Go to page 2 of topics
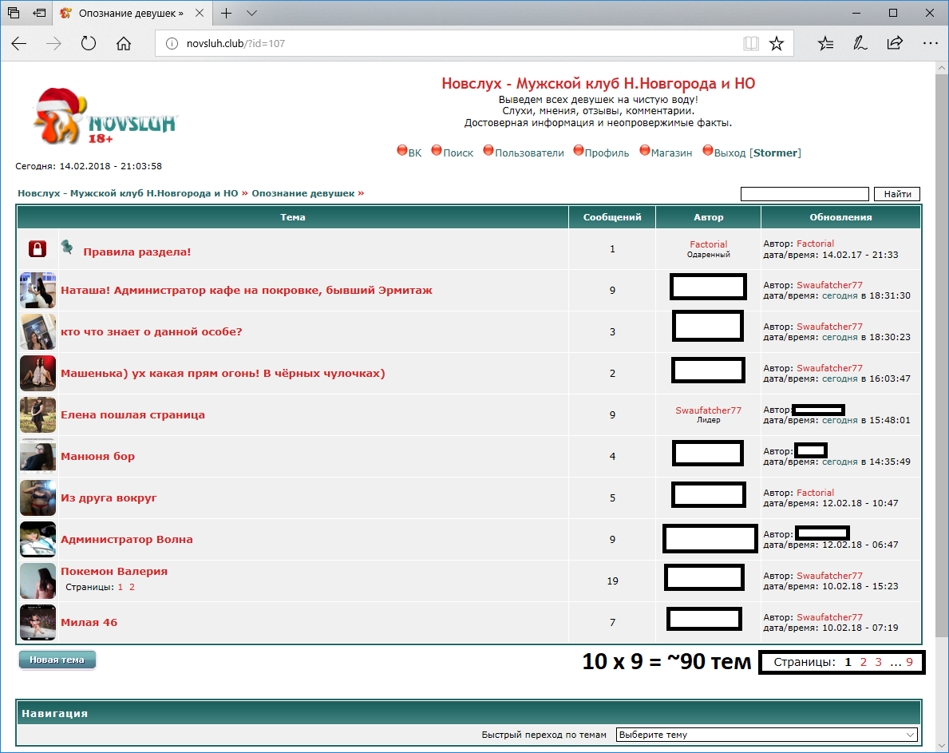This screenshot has width=949, height=753. pyautogui.click(x=863, y=662)
